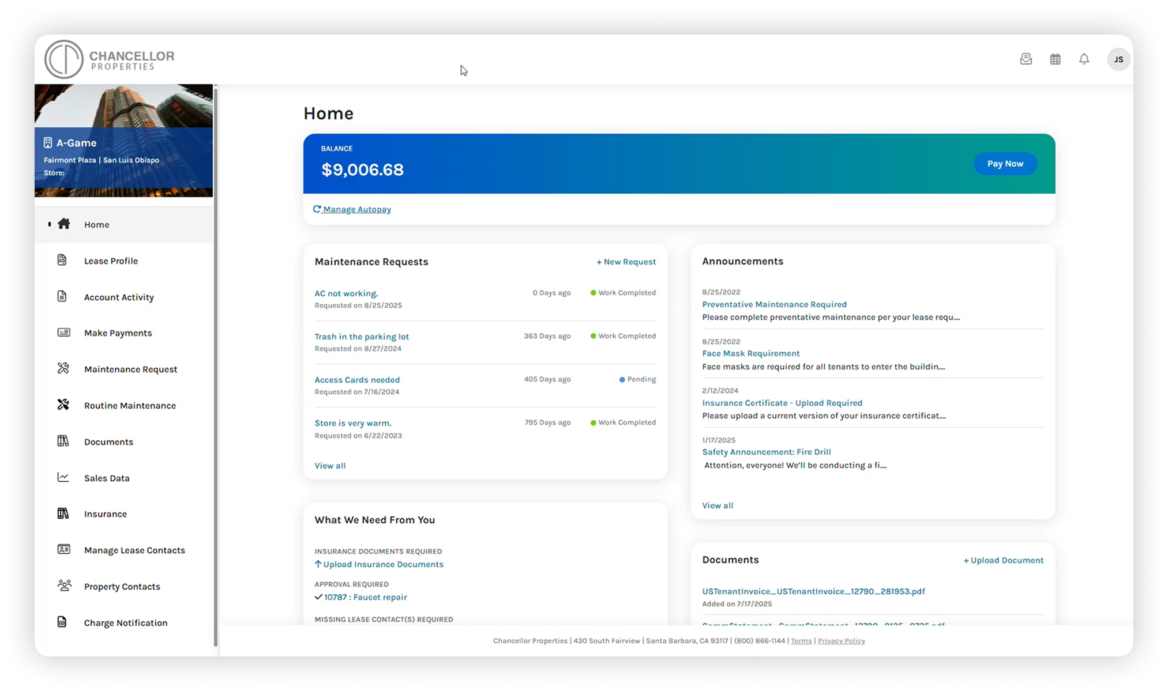This screenshot has height=691, width=1168.
Task: Open the calendar icon in the header
Action: 1056,59
